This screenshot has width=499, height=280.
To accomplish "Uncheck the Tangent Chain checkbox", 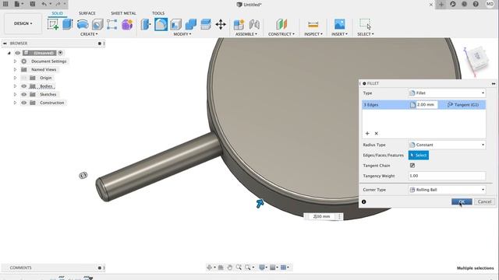I will pyautogui.click(x=412, y=166).
